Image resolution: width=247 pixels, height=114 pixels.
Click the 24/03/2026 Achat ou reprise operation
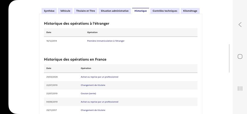click(x=99, y=77)
